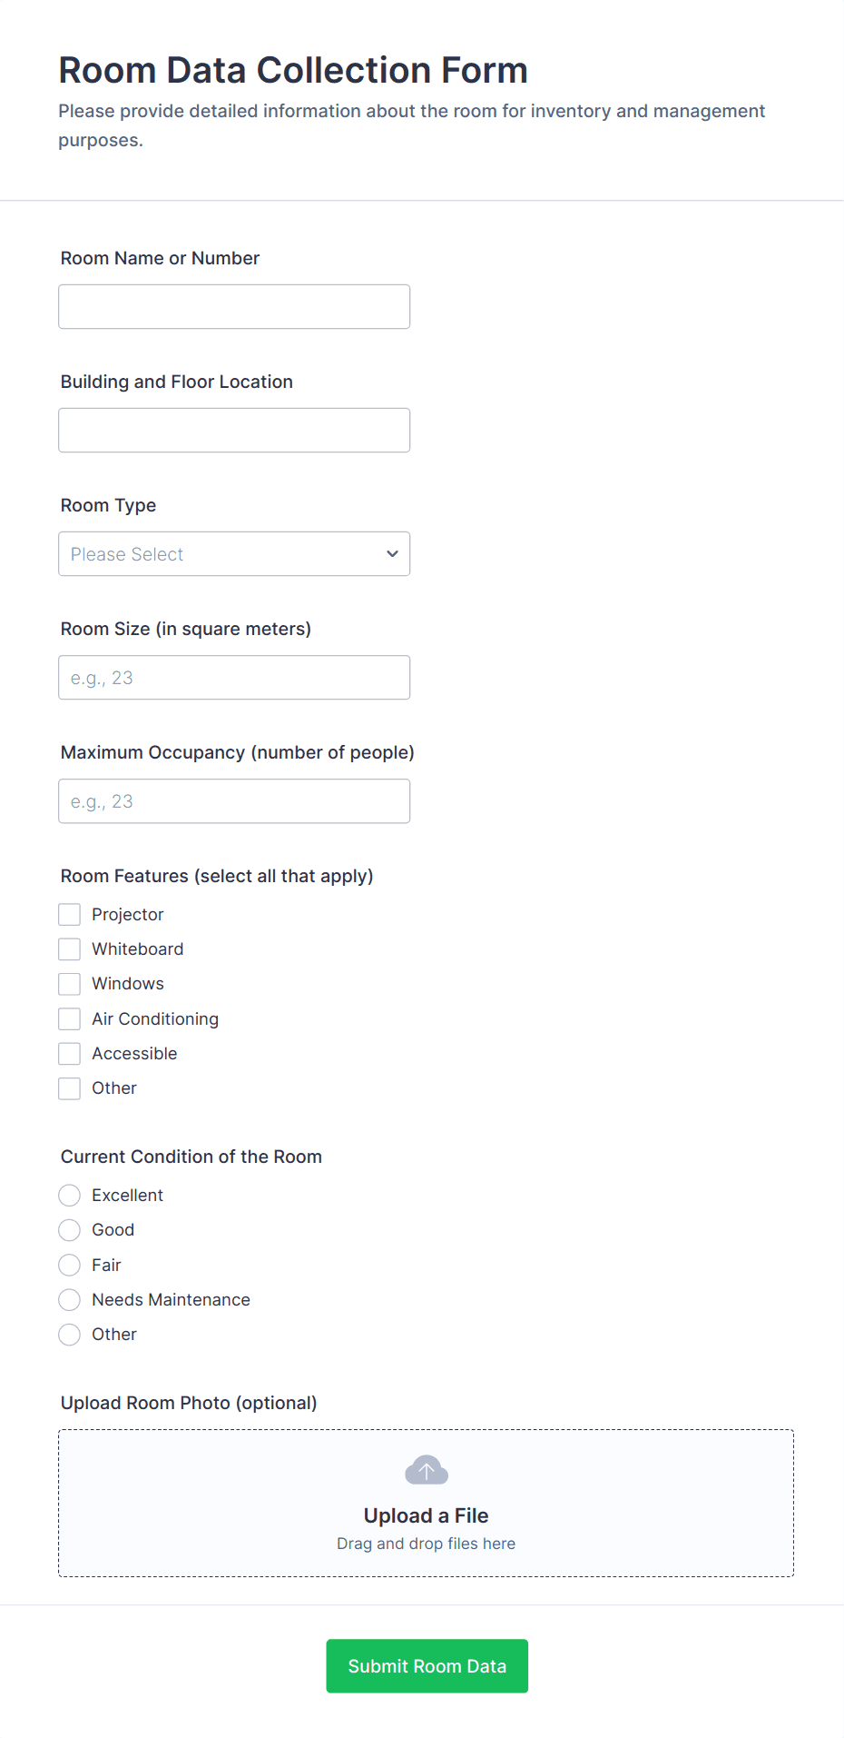The width and height of the screenshot is (844, 1738).
Task: Select Good room condition
Action: pos(69,1229)
